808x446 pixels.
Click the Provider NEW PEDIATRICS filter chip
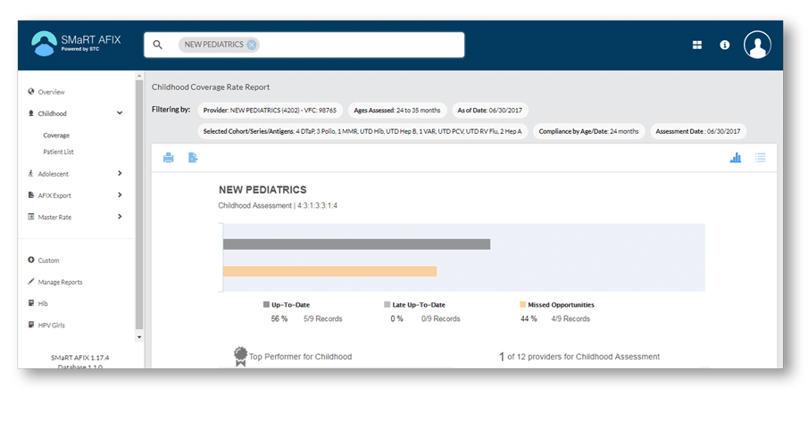pyautogui.click(x=270, y=111)
